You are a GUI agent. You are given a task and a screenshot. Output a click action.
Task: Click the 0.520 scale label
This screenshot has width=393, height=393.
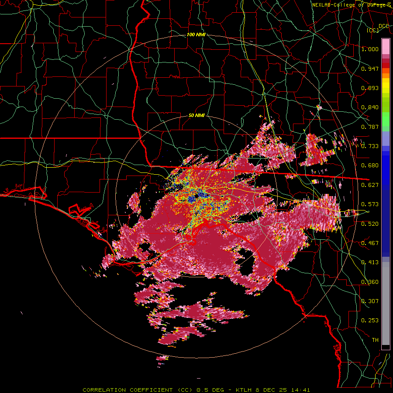pos(370,224)
